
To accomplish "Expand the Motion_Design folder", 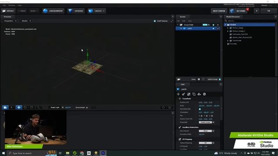I will 228,28.
